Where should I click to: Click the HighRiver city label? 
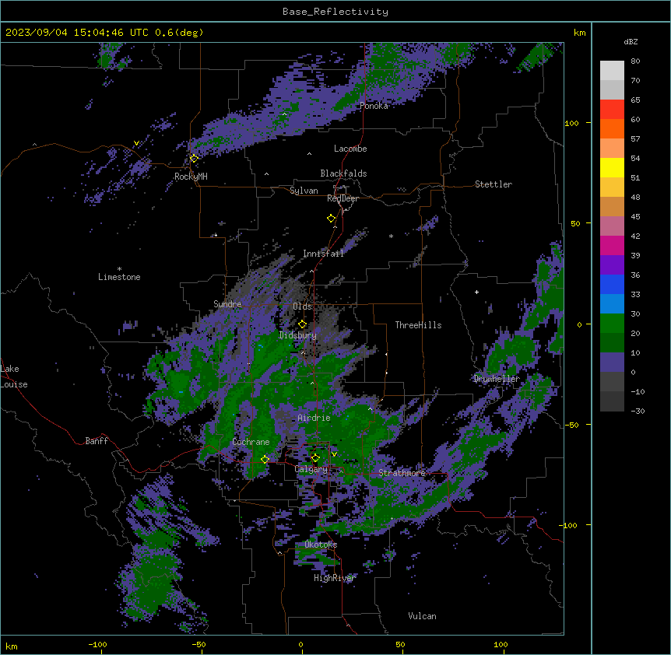tap(335, 578)
